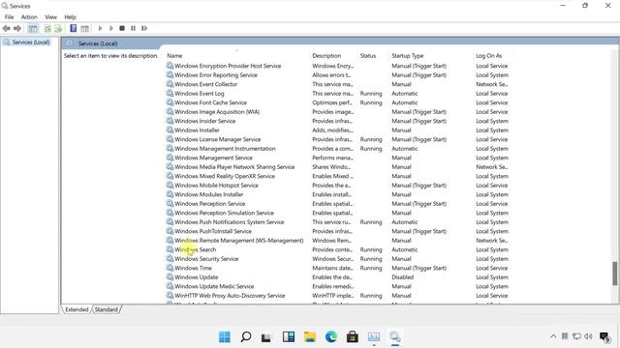
Task: Select the Windows Time service
Action: coord(194,268)
